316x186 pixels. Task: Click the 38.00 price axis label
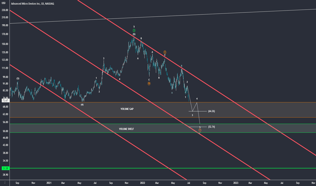click(x=5, y=153)
